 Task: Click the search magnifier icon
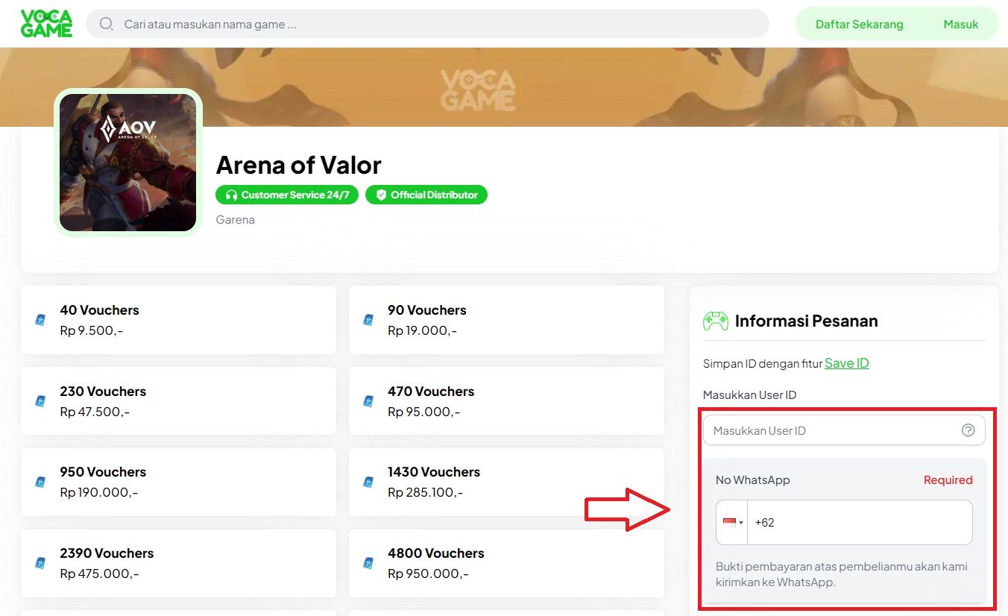point(107,24)
